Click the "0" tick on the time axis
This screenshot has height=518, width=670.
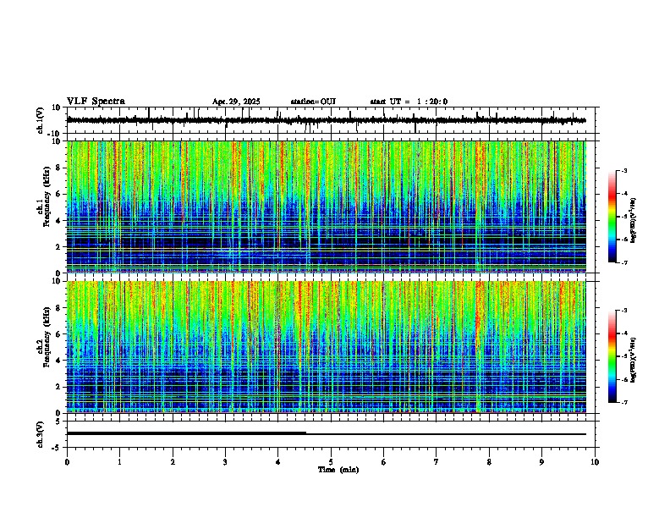(67, 462)
